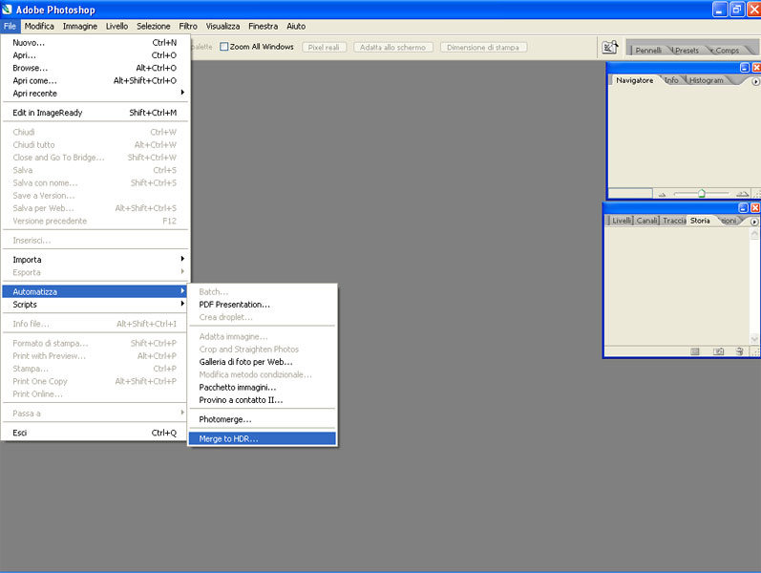Click the History panel trash icon
The image size is (761, 573).
click(739, 351)
